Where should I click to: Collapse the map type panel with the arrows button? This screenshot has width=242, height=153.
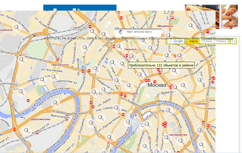coord(233,41)
